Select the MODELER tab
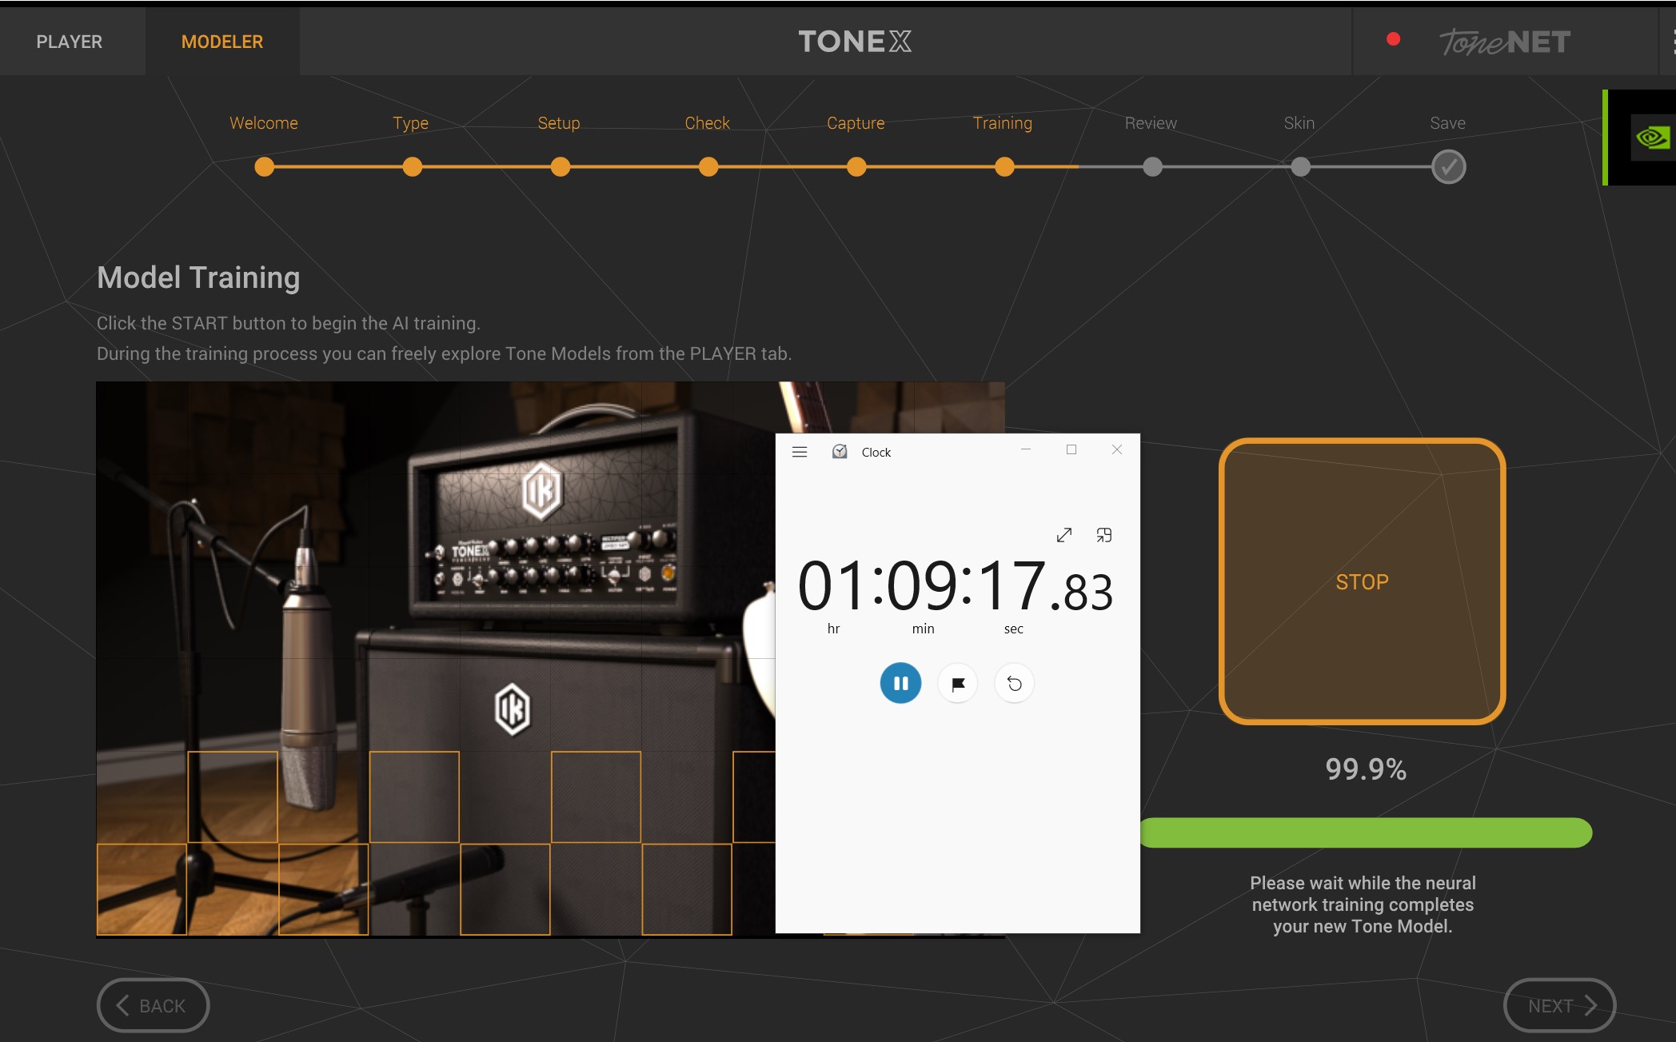Image resolution: width=1676 pixels, height=1042 pixels. tap(222, 42)
